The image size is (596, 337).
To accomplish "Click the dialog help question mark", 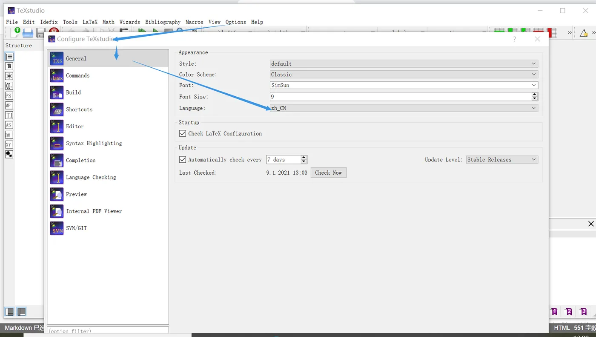I will (x=515, y=39).
